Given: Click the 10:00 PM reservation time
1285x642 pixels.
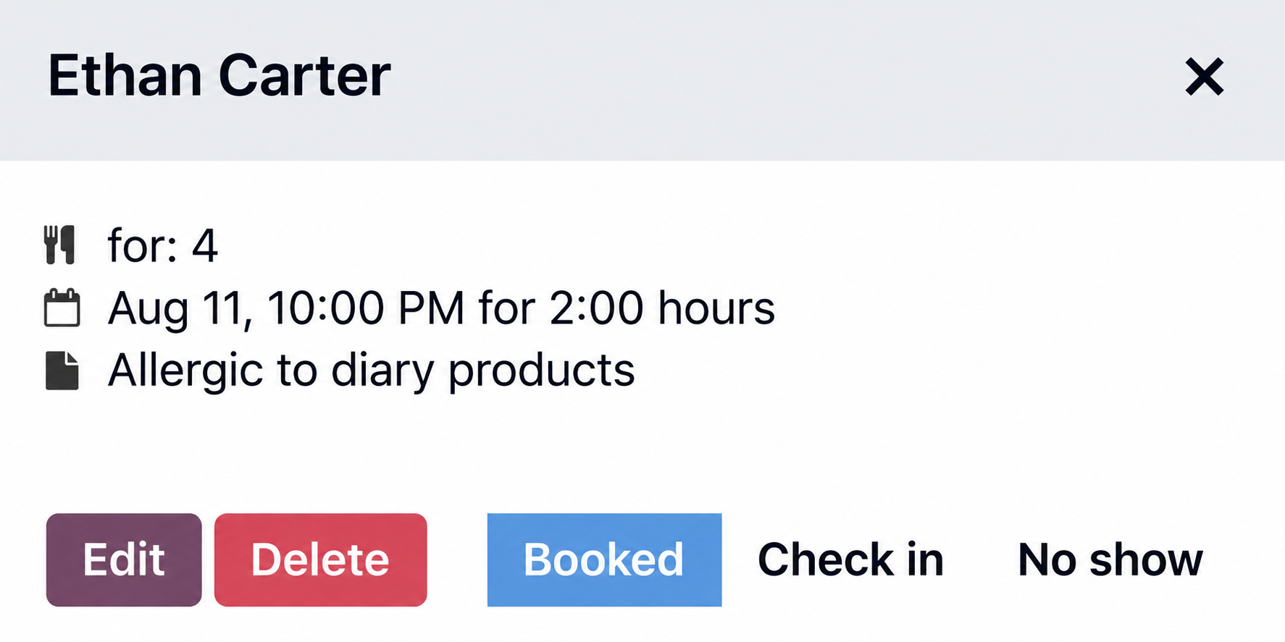Looking at the screenshot, I should pyautogui.click(x=366, y=308).
